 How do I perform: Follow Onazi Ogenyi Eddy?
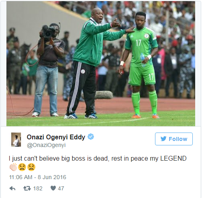[174, 139]
